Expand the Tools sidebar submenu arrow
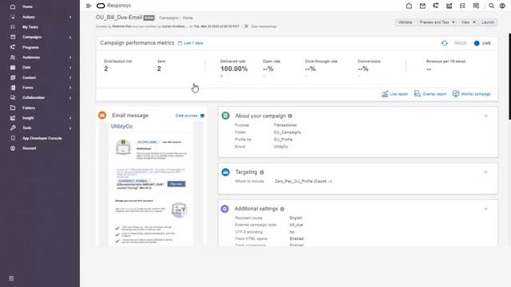The width and height of the screenshot is (511, 287). (70, 128)
